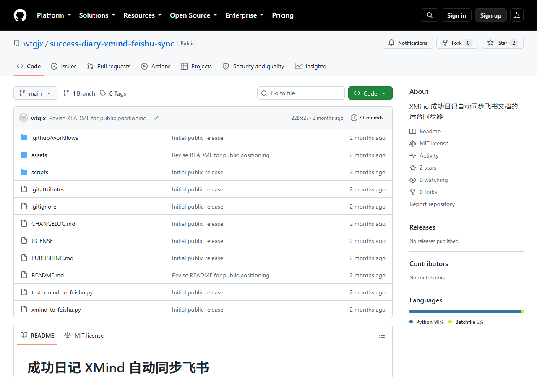Click the wtgjx avatar in commit row
Screen dimensions: 537x377
coord(23,118)
